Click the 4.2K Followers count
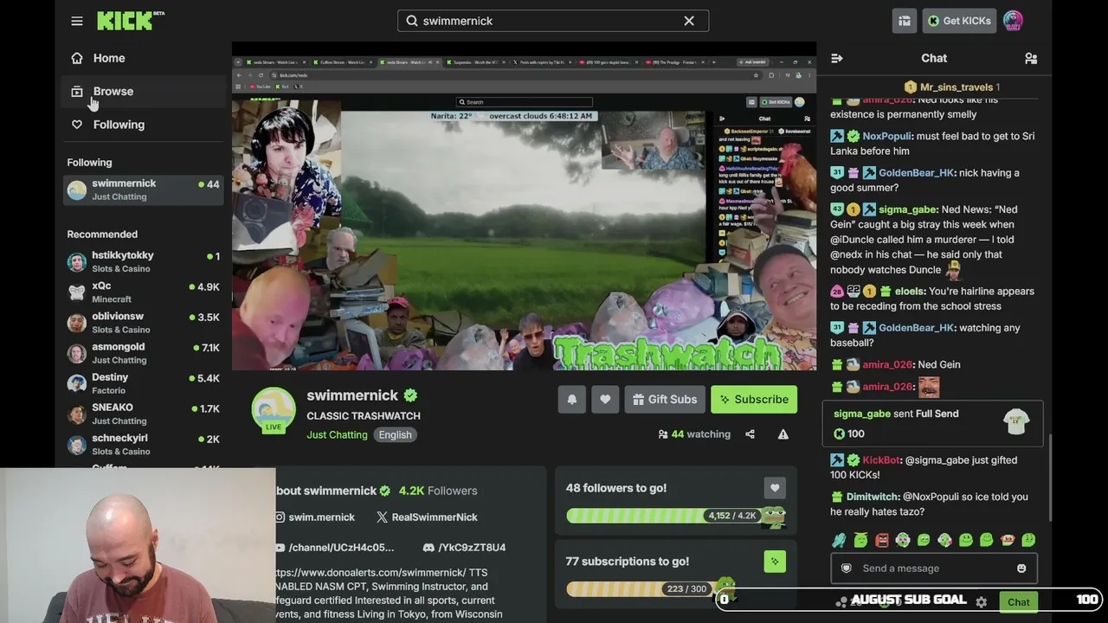1108x623 pixels. (x=438, y=491)
